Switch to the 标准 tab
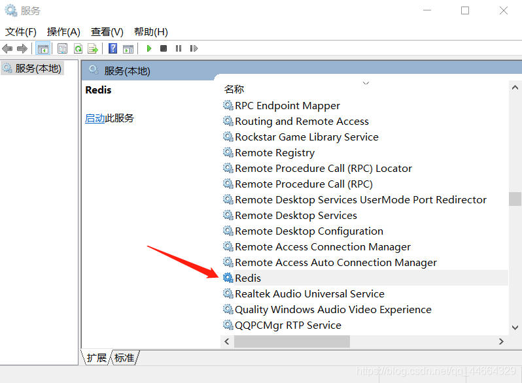Image resolution: width=522 pixels, height=383 pixels. pyautogui.click(x=124, y=358)
